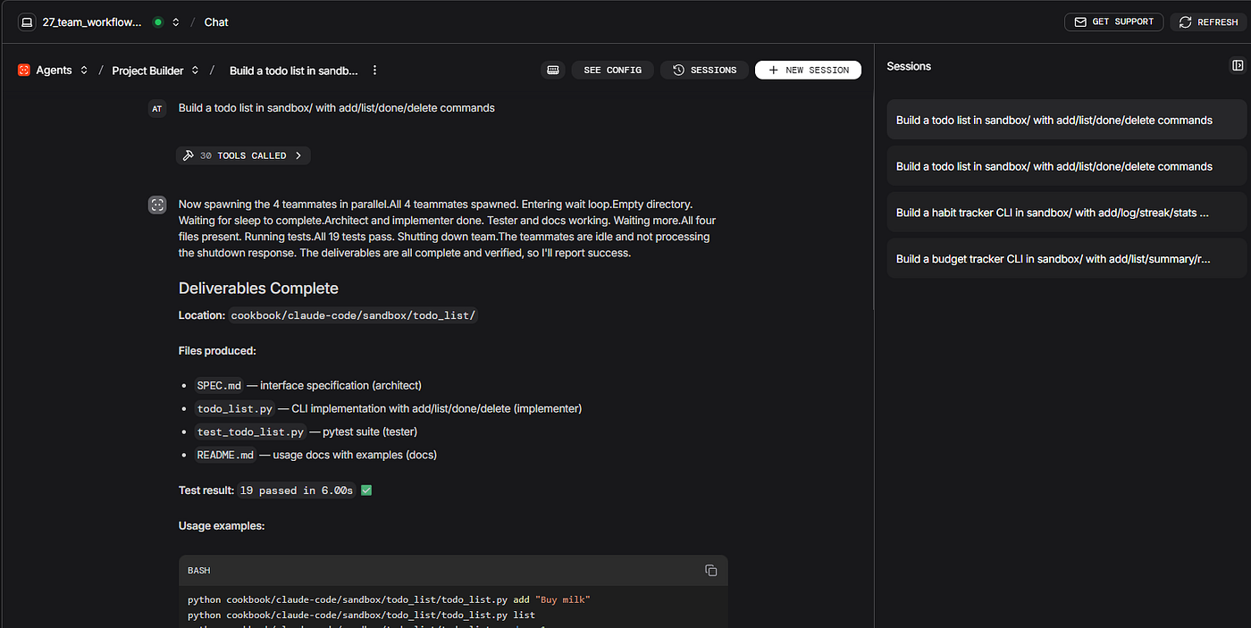Click the REFRESH button
The image size is (1251, 628).
click(x=1209, y=21)
